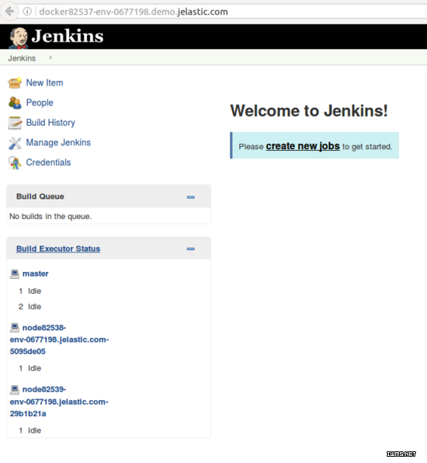Open the Build Executor Status link

coord(58,249)
